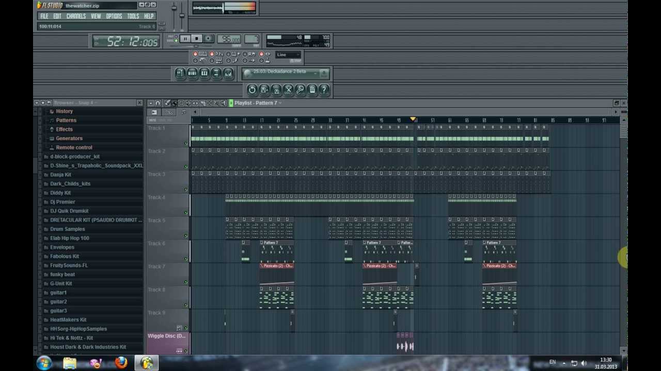
Task: Click the Wiggle Disc track label
Action: (x=166, y=336)
